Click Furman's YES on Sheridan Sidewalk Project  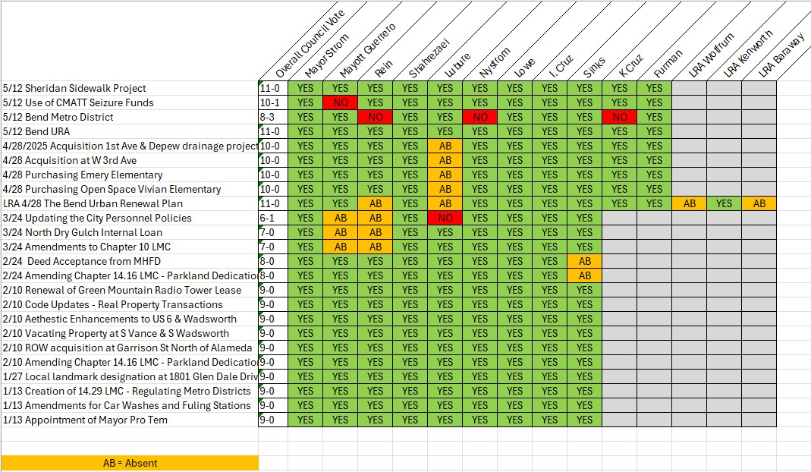point(654,89)
